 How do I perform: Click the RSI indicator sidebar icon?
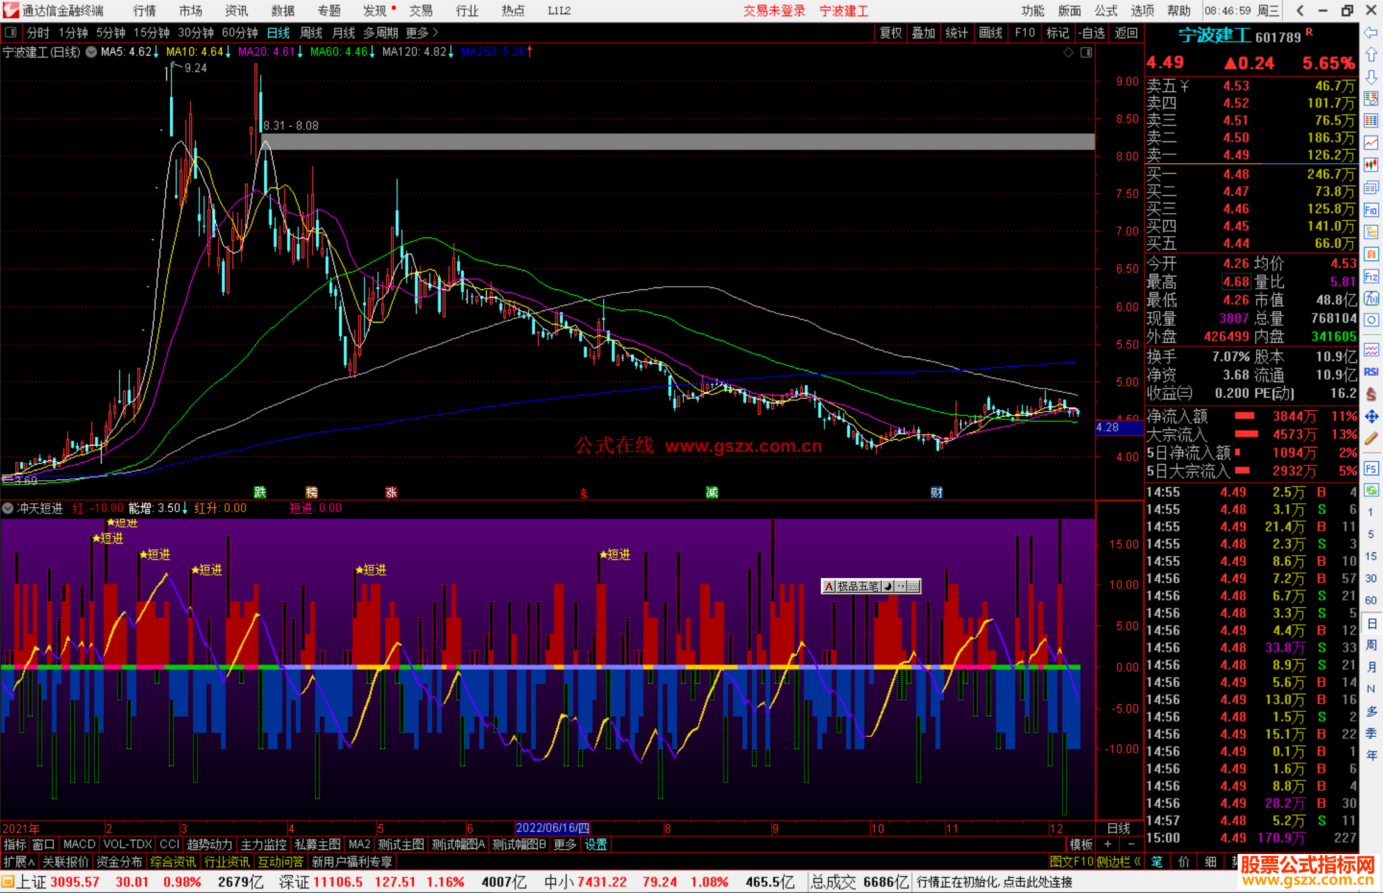click(x=1371, y=372)
